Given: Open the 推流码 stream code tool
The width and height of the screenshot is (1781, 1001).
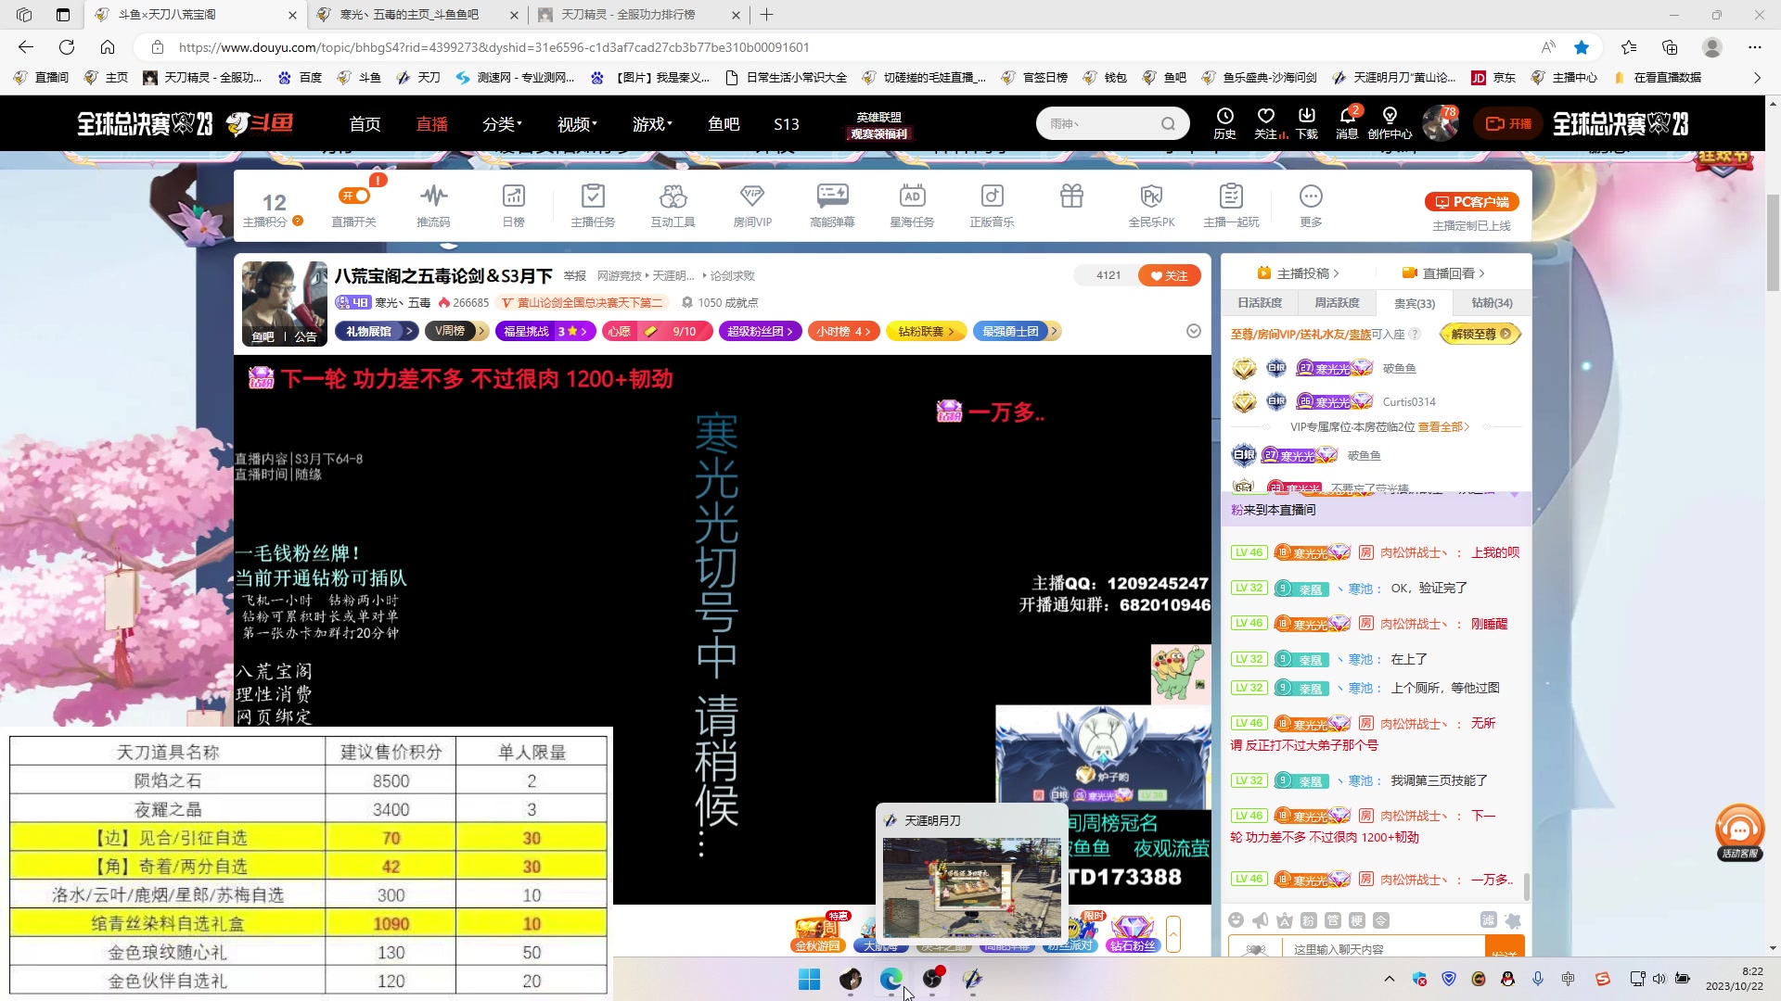Looking at the screenshot, I should coord(433,205).
